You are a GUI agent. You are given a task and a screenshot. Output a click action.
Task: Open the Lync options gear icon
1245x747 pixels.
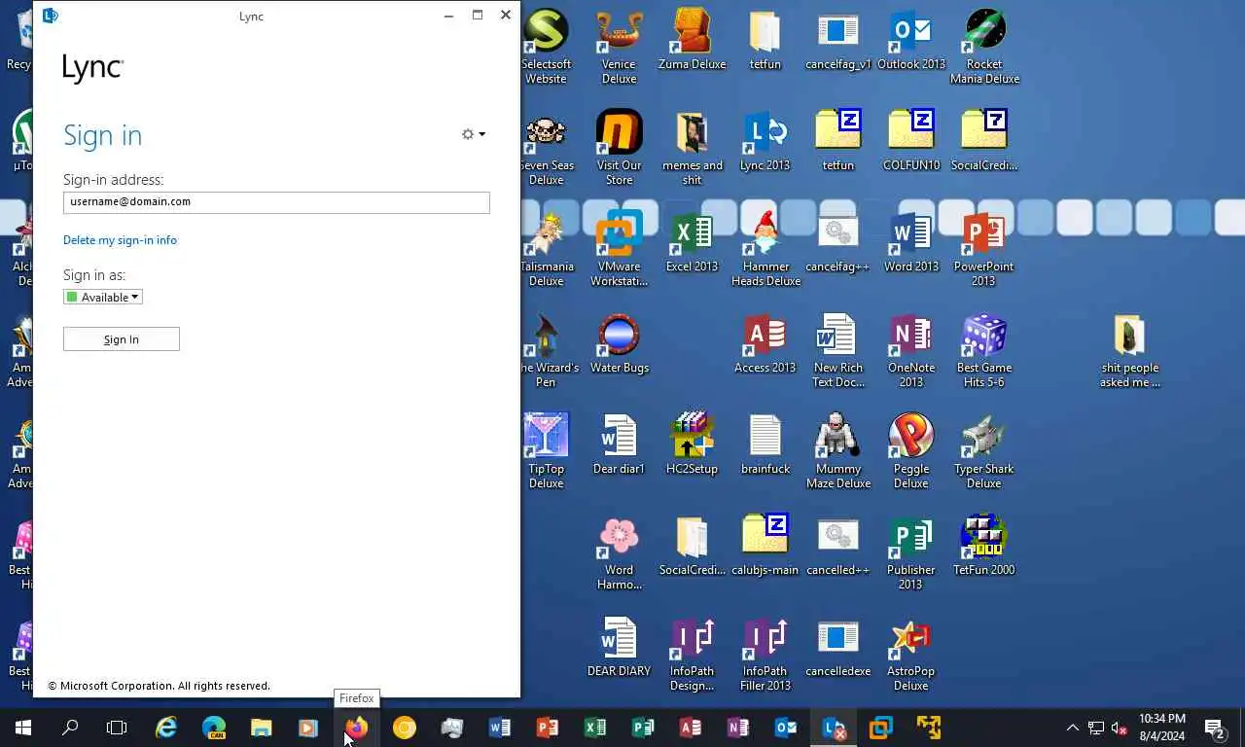(x=468, y=134)
